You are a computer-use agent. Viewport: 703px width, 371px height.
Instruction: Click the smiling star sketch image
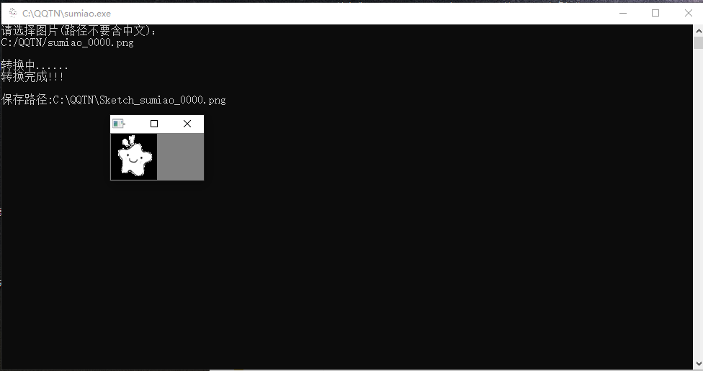pyautogui.click(x=134, y=157)
